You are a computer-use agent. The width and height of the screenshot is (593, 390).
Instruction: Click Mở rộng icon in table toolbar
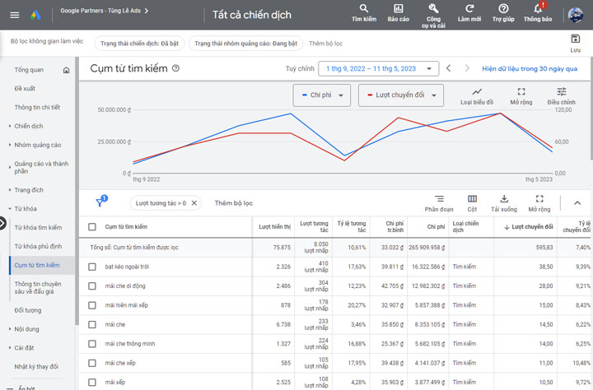pyautogui.click(x=539, y=203)
